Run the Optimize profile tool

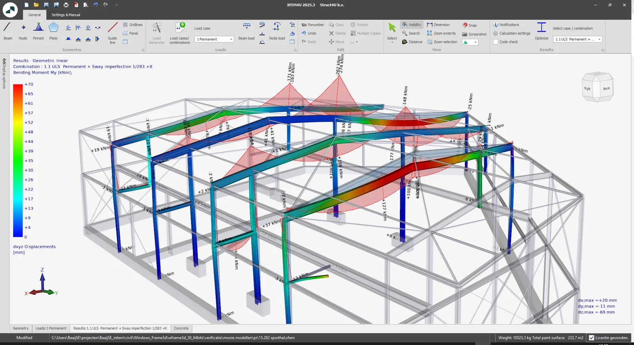(x=541, y=31)
